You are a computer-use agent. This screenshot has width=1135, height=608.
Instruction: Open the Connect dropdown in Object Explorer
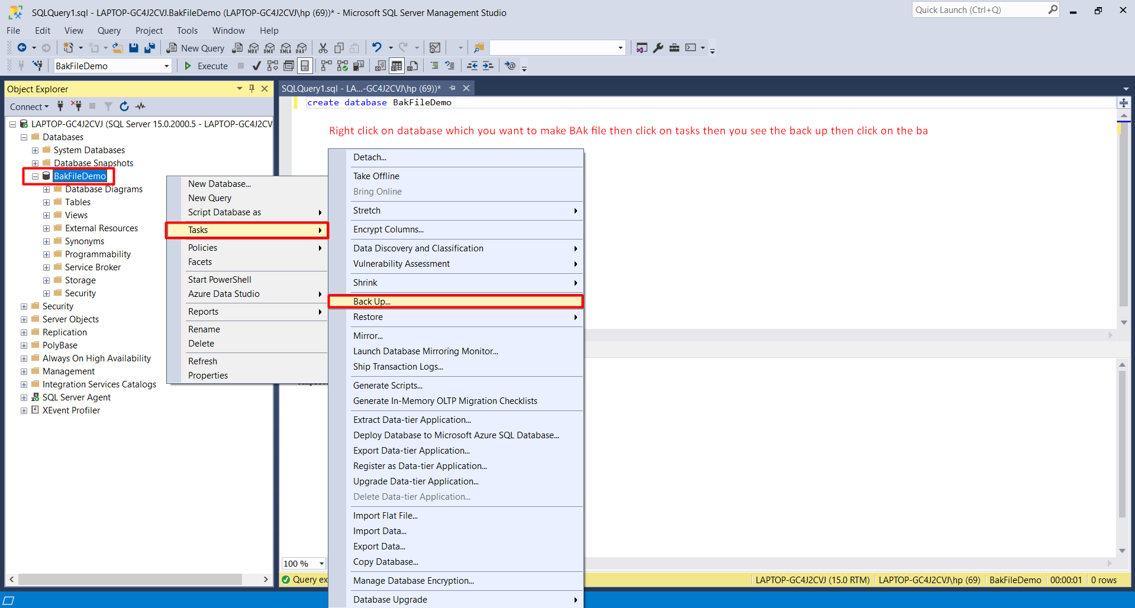[x=29, y=107]
